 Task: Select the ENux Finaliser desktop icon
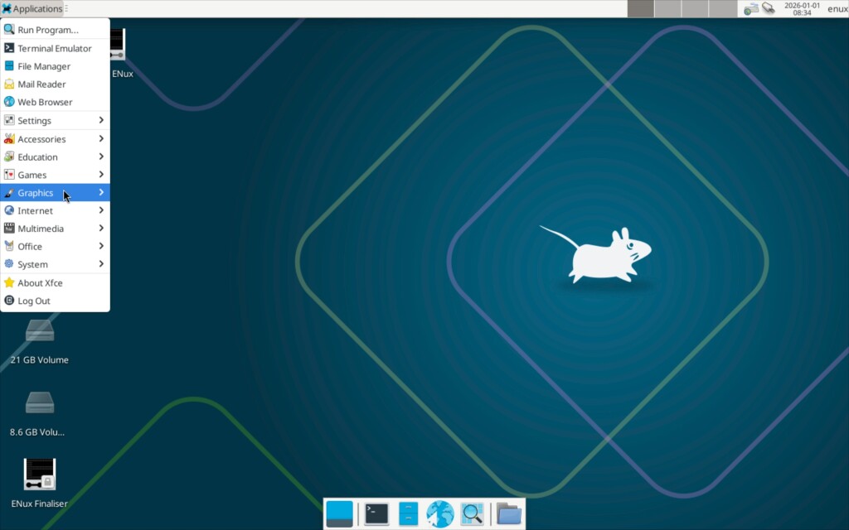pos(40,483)
